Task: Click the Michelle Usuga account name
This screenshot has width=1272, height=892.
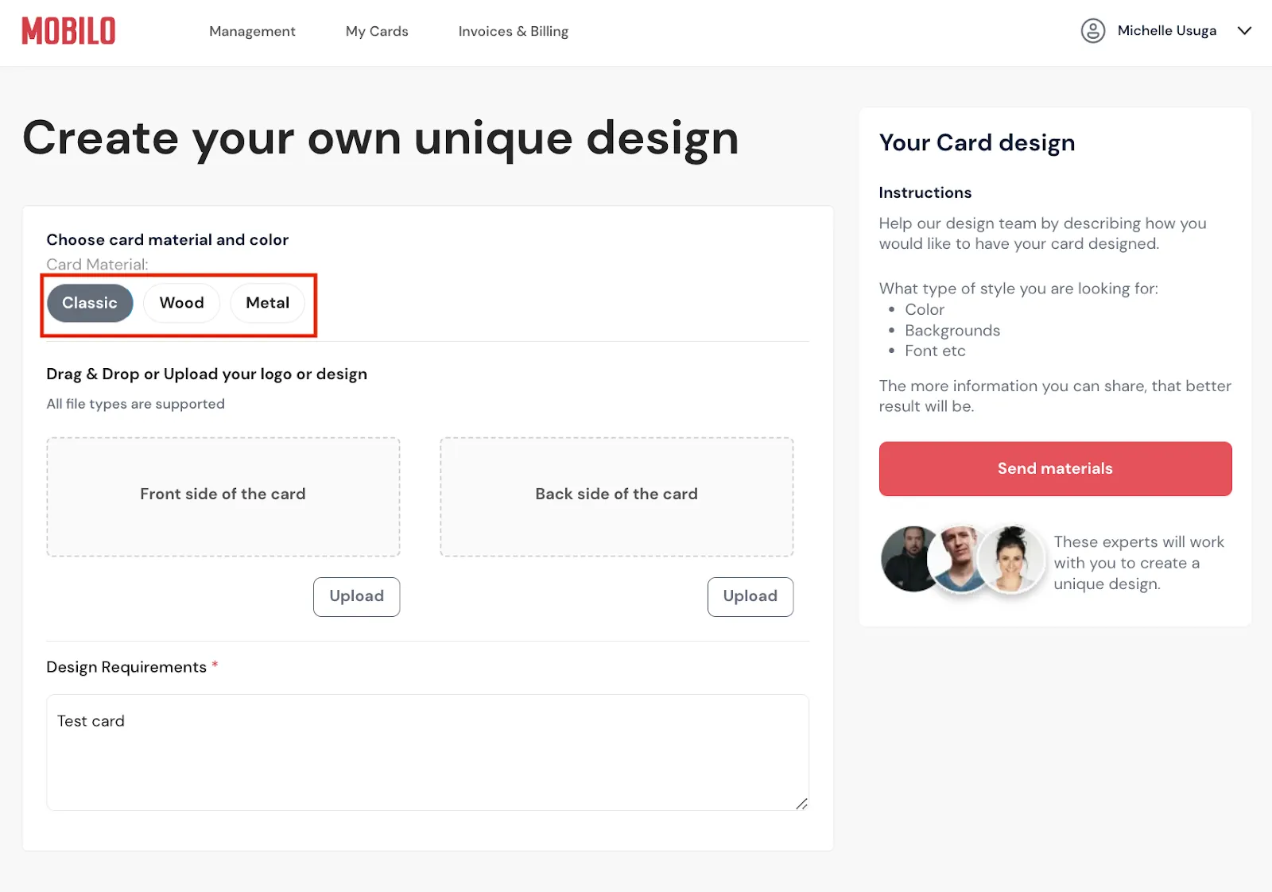Action: tap(1167, 31)
